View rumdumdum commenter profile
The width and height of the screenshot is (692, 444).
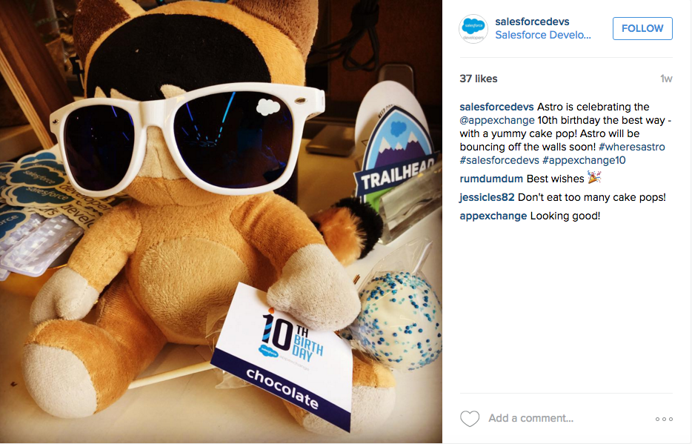(490, 179)
